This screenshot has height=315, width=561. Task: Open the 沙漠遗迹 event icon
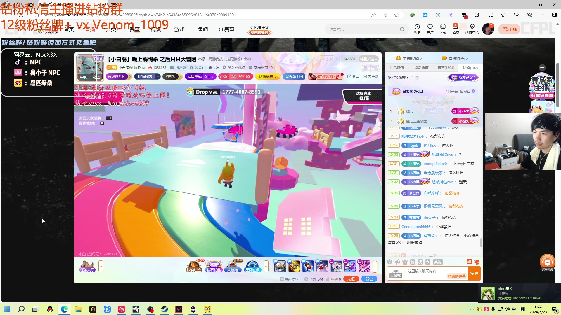(194, 266)
